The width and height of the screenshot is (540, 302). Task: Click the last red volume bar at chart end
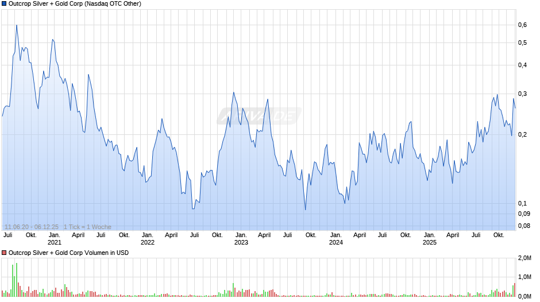(515, 290)
